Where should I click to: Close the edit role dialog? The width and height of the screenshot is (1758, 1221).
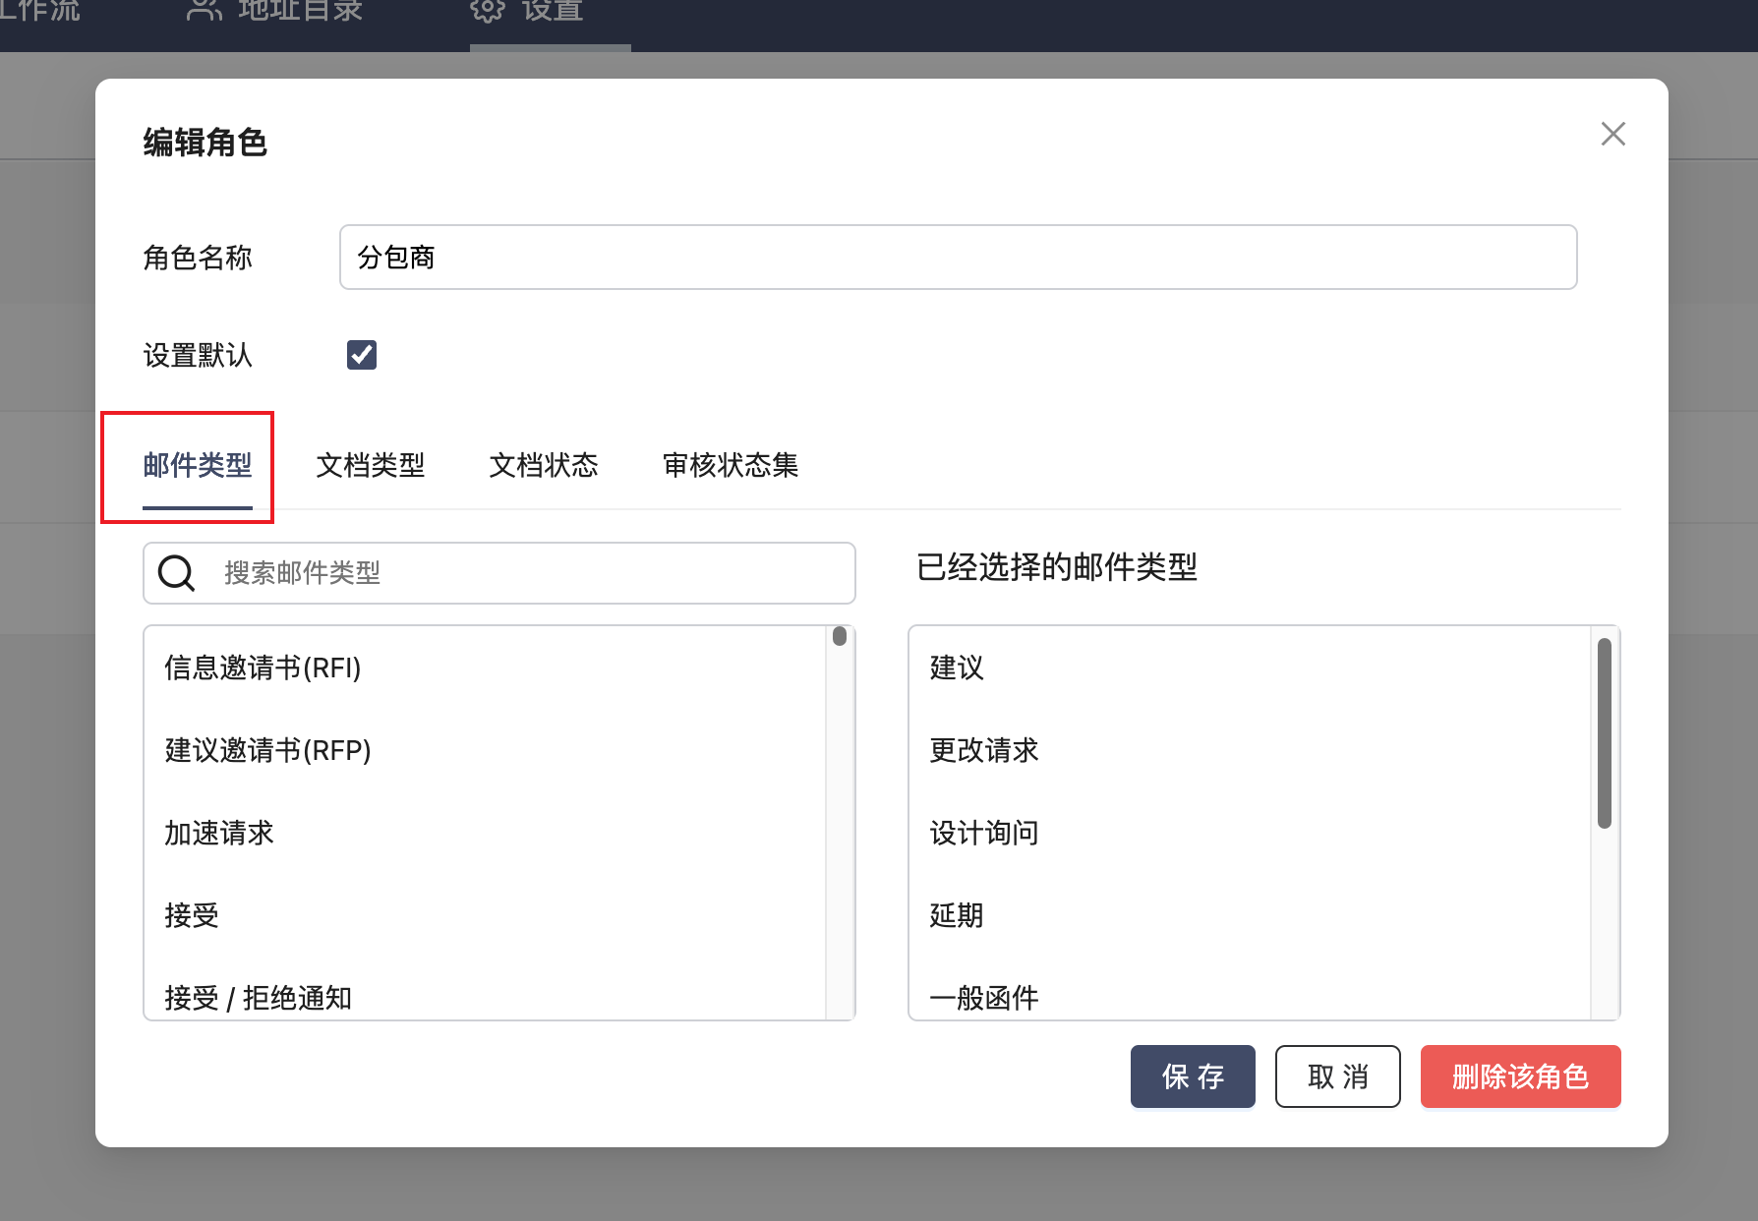point(1612,134)
